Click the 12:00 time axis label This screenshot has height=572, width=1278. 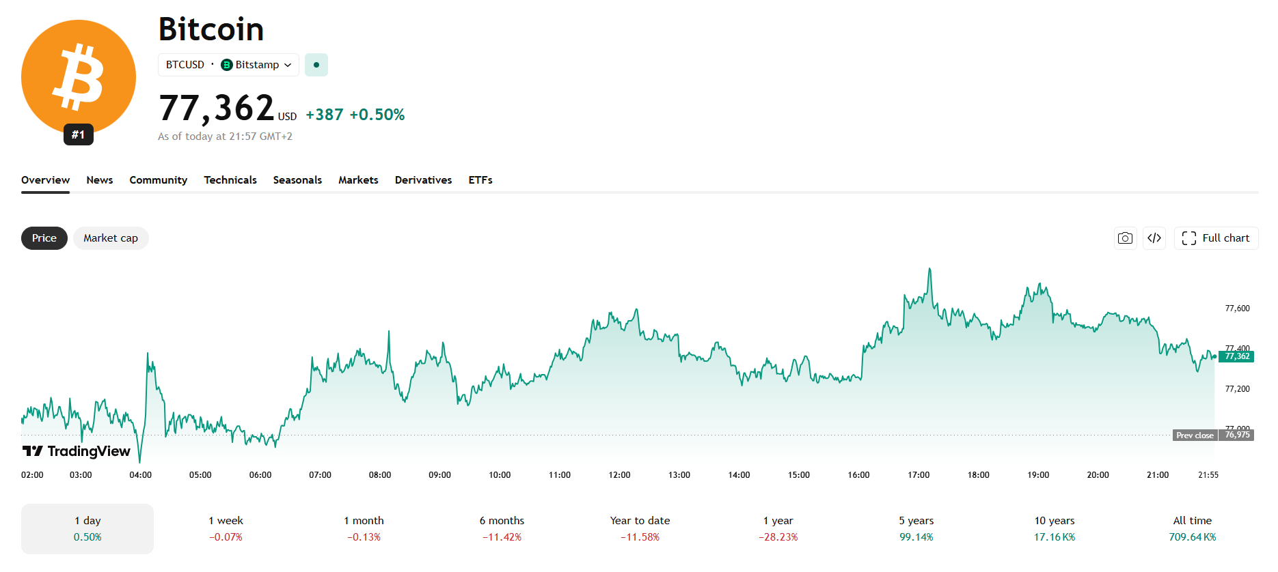[619, 475]
